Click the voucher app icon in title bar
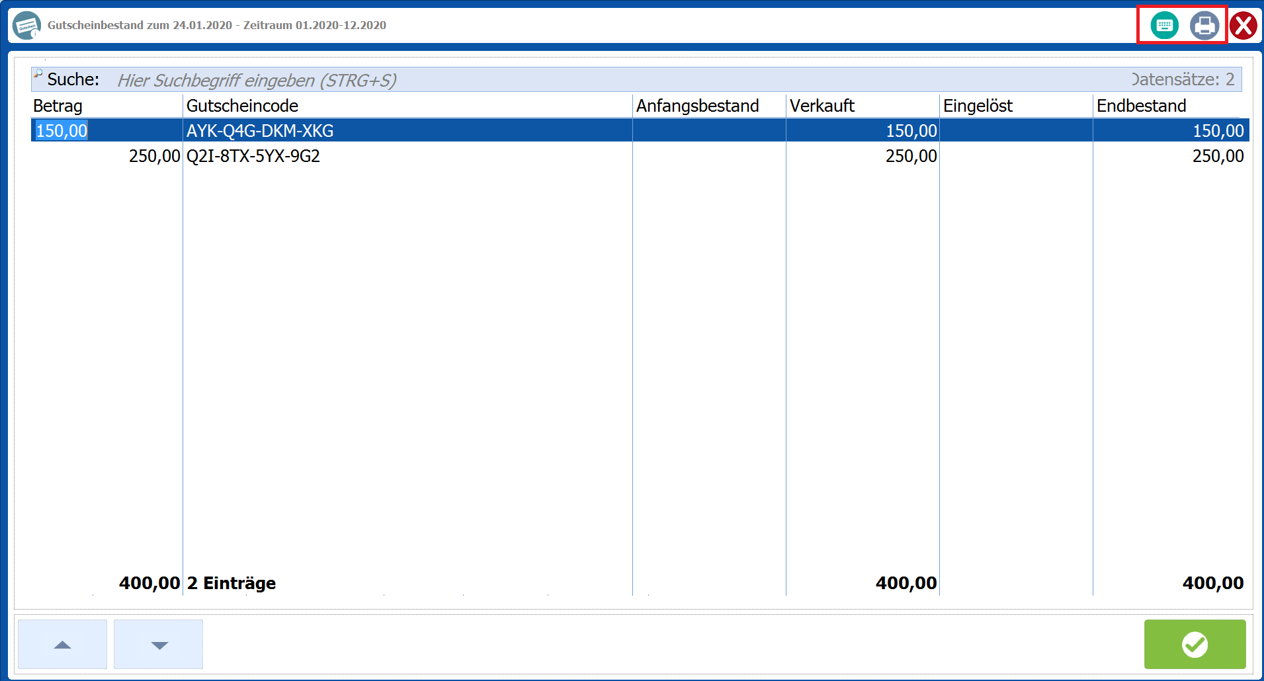This screenshot has width=1264, height=681. (x=26, y=26)
